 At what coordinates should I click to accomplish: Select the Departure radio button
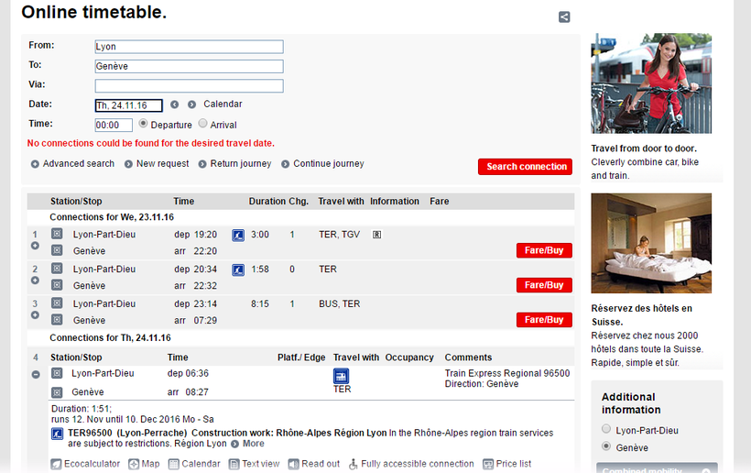[143, 124]
